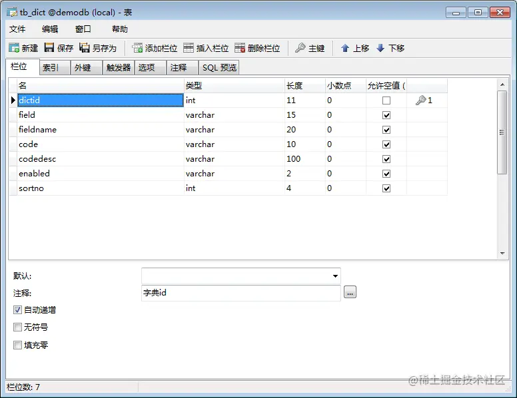
Task: Click the ellipsis button next to 注释 field
Action: (350, 292)
